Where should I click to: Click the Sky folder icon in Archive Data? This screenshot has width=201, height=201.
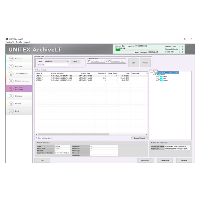161,79
